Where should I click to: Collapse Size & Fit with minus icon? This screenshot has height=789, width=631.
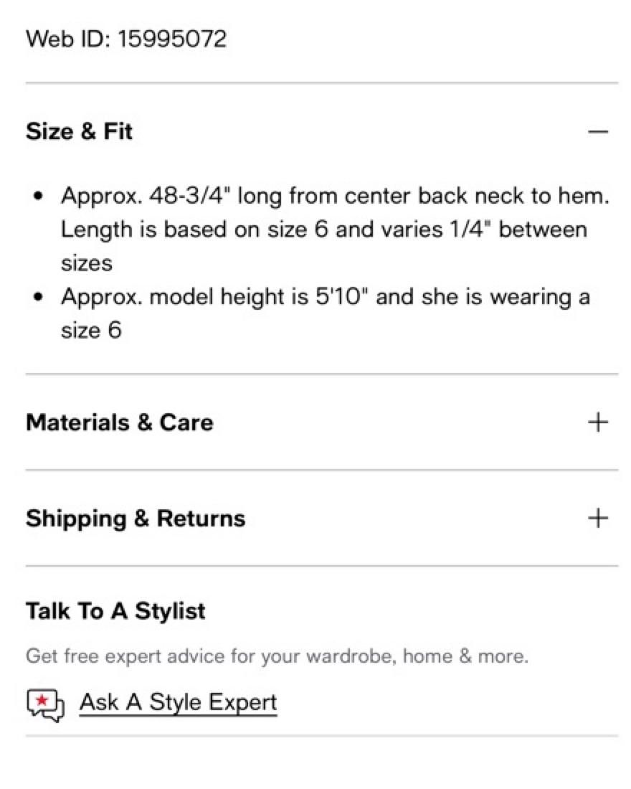(x=597, y=132)
